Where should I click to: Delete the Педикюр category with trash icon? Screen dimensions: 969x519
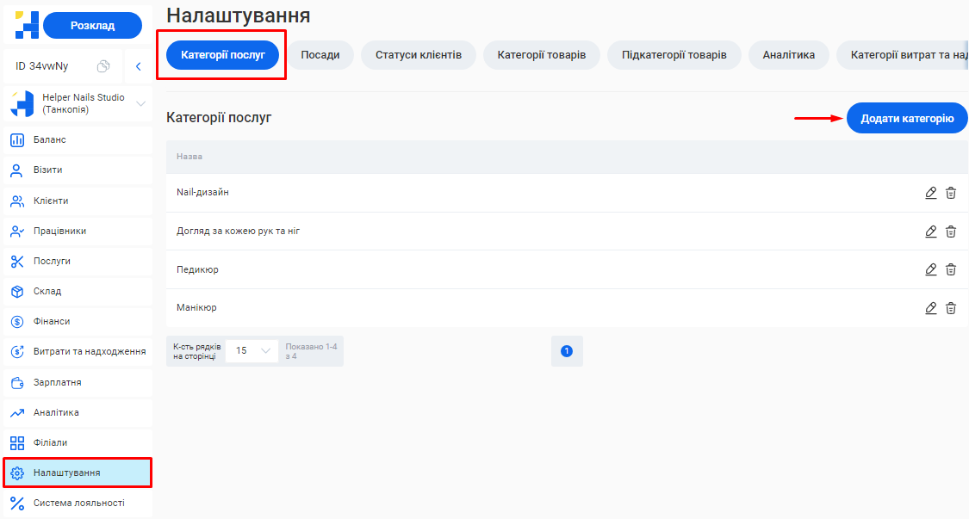[x=951, y=269]
